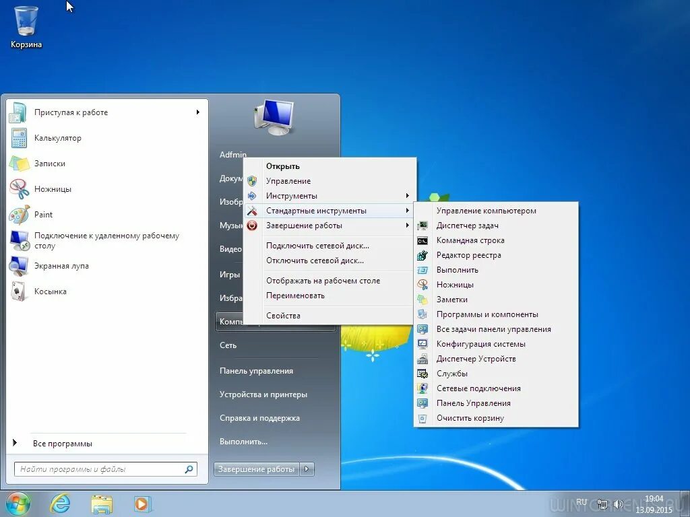Click the Magnifier (Экранная лупа) icon

point(19,266)
